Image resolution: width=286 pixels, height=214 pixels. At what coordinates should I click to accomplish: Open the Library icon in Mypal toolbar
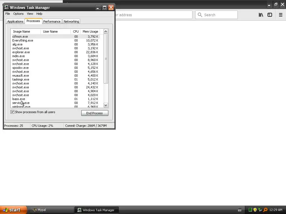click(x=261, y=15)
